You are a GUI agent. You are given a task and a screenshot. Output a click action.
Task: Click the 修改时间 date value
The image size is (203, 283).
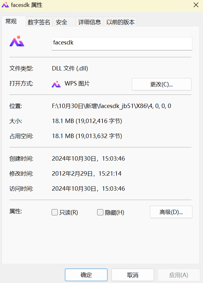coord(87,174)
